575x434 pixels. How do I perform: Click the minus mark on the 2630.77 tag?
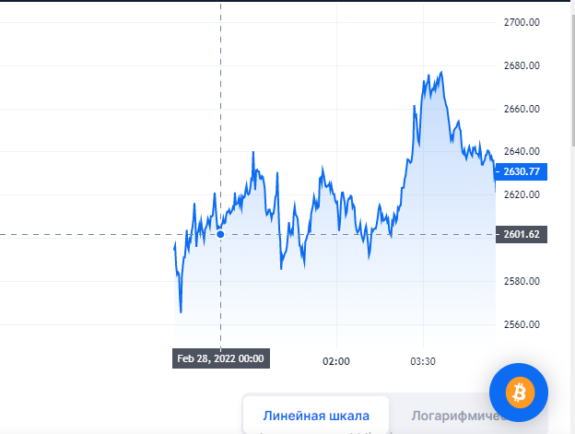coord(498,171)
